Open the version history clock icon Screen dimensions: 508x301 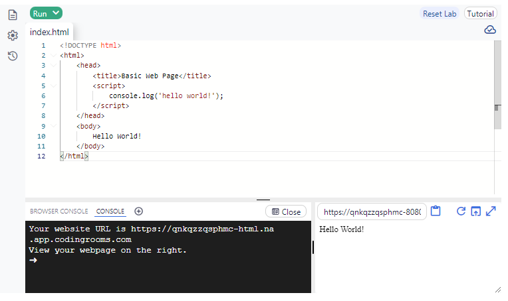coord(12,56)
